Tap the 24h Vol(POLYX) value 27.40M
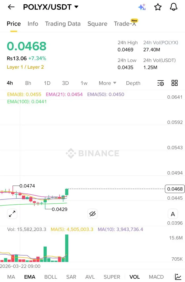The image size is (185, 282). click(x=152, y=50)
